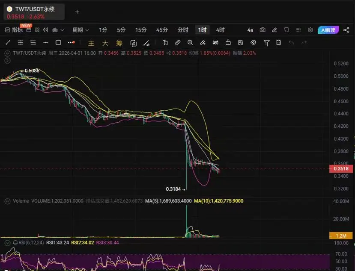Click the layout panel icon beside 指标
Image resolution: width=355 pixels, height=271 pixels.
pyautogui.click(x=29, y=30)
